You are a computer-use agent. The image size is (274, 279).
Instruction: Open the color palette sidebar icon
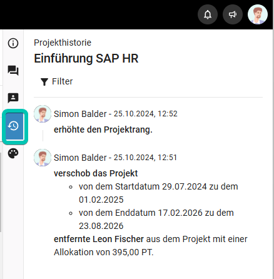tap(13, 154)
